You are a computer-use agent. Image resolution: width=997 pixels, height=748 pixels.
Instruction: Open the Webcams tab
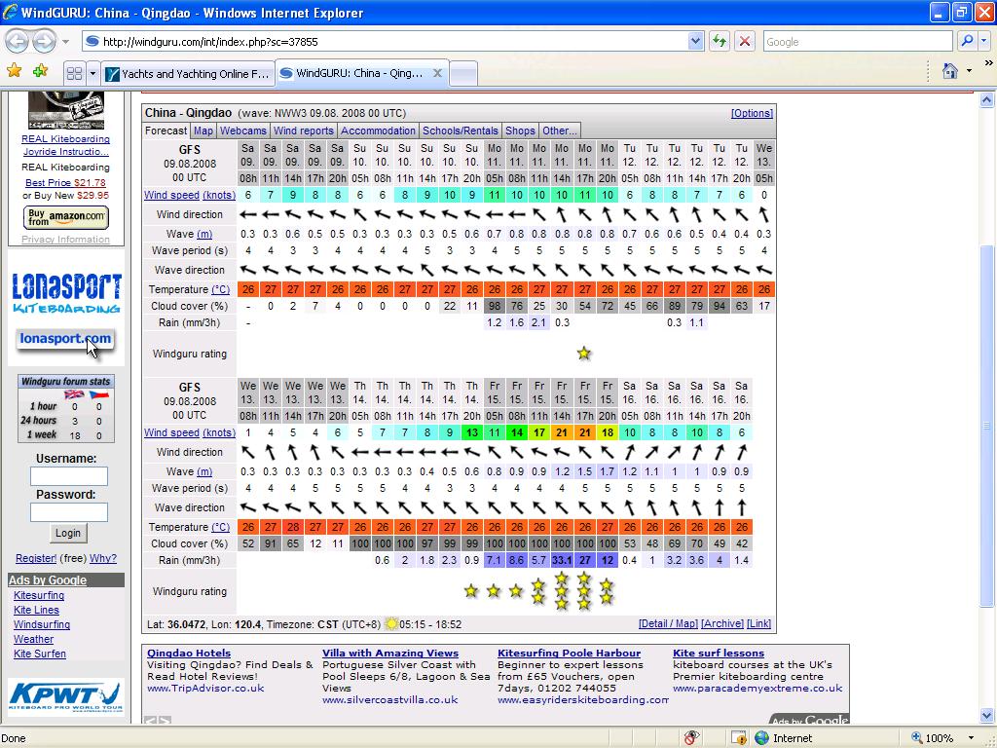[x=242, y=131]
